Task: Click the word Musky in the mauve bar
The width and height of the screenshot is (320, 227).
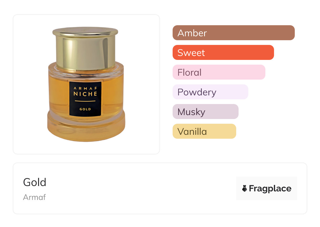Action: coord(191,112)
